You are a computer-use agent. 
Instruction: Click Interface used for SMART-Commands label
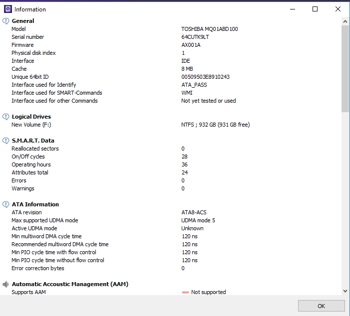coord(57,93)
